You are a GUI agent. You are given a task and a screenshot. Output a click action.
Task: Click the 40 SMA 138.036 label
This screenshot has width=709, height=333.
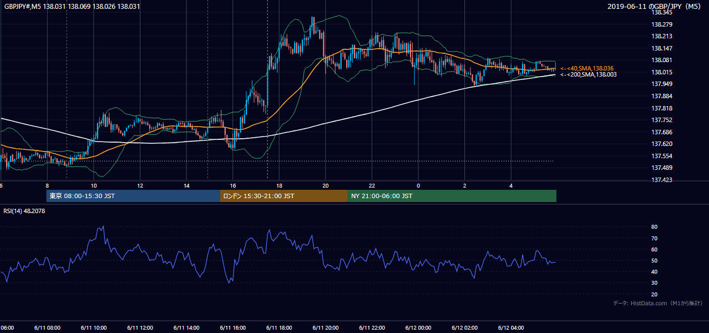pos(587,68)
